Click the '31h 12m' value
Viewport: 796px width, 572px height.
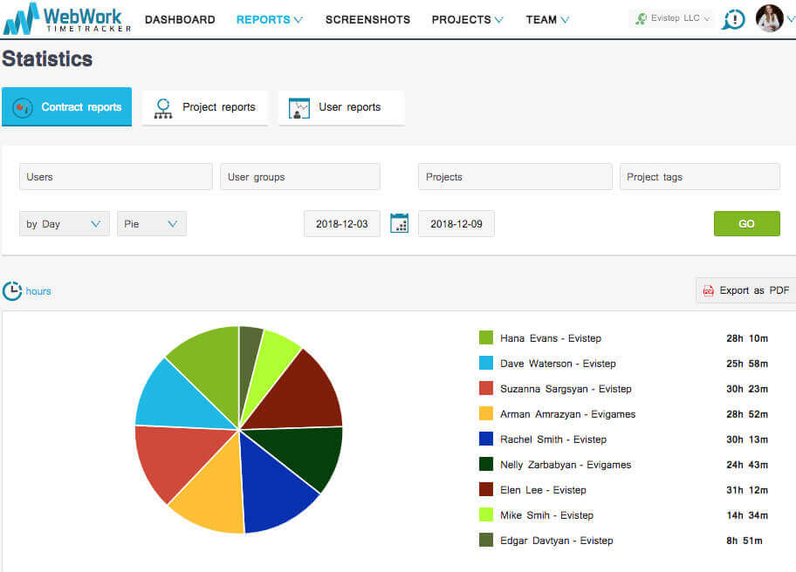click(747, 490)
